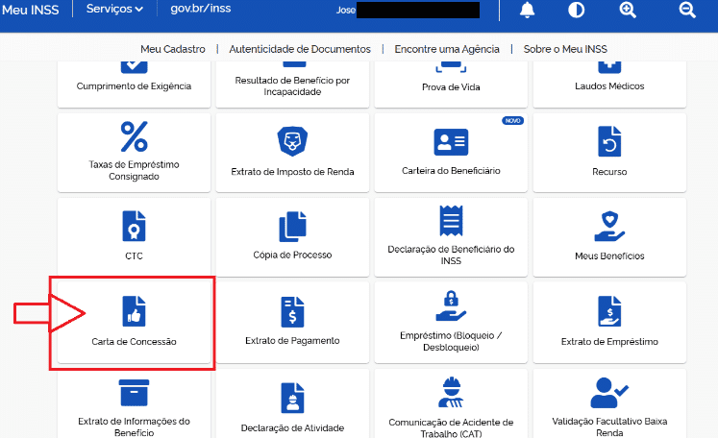This screenshot has height=438, width=718.
Task: Select the Extrato de Imposto de Renda lion icon
Action: pos(292,142)
